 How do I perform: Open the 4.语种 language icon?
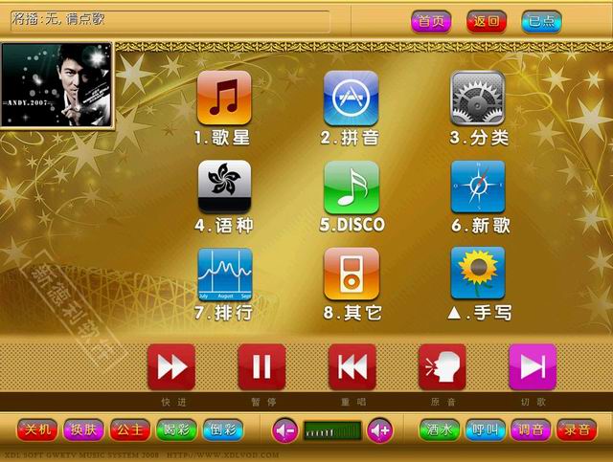click(x=224, y=187)
